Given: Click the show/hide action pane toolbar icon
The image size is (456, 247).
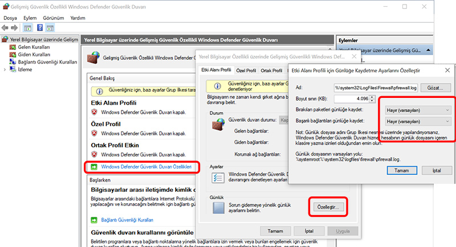Looking at the screenshot, I should [x=50, y=28].
